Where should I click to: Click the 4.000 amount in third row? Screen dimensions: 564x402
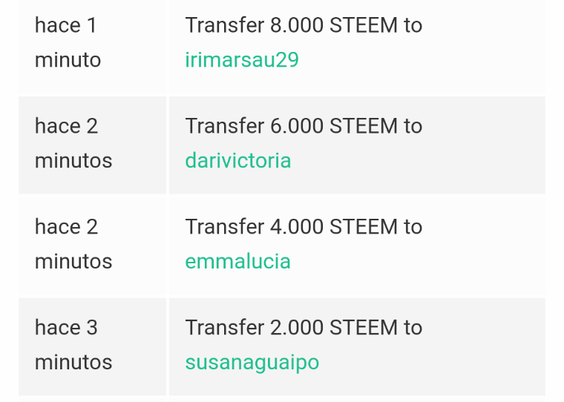pyautogui.click(x=297, y=226)
